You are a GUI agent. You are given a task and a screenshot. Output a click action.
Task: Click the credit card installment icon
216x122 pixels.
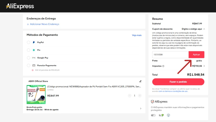[x=34, y=66]
